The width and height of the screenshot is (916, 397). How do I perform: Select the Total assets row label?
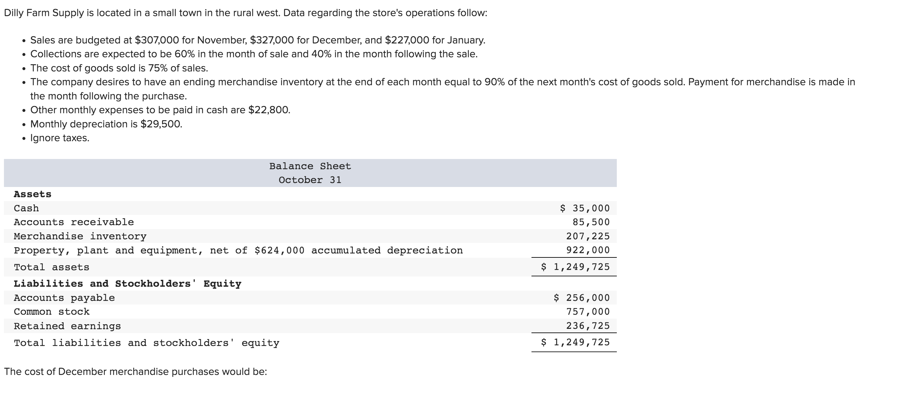[51, 267]
